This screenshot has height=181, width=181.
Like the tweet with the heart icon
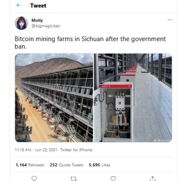coord(113,178)
